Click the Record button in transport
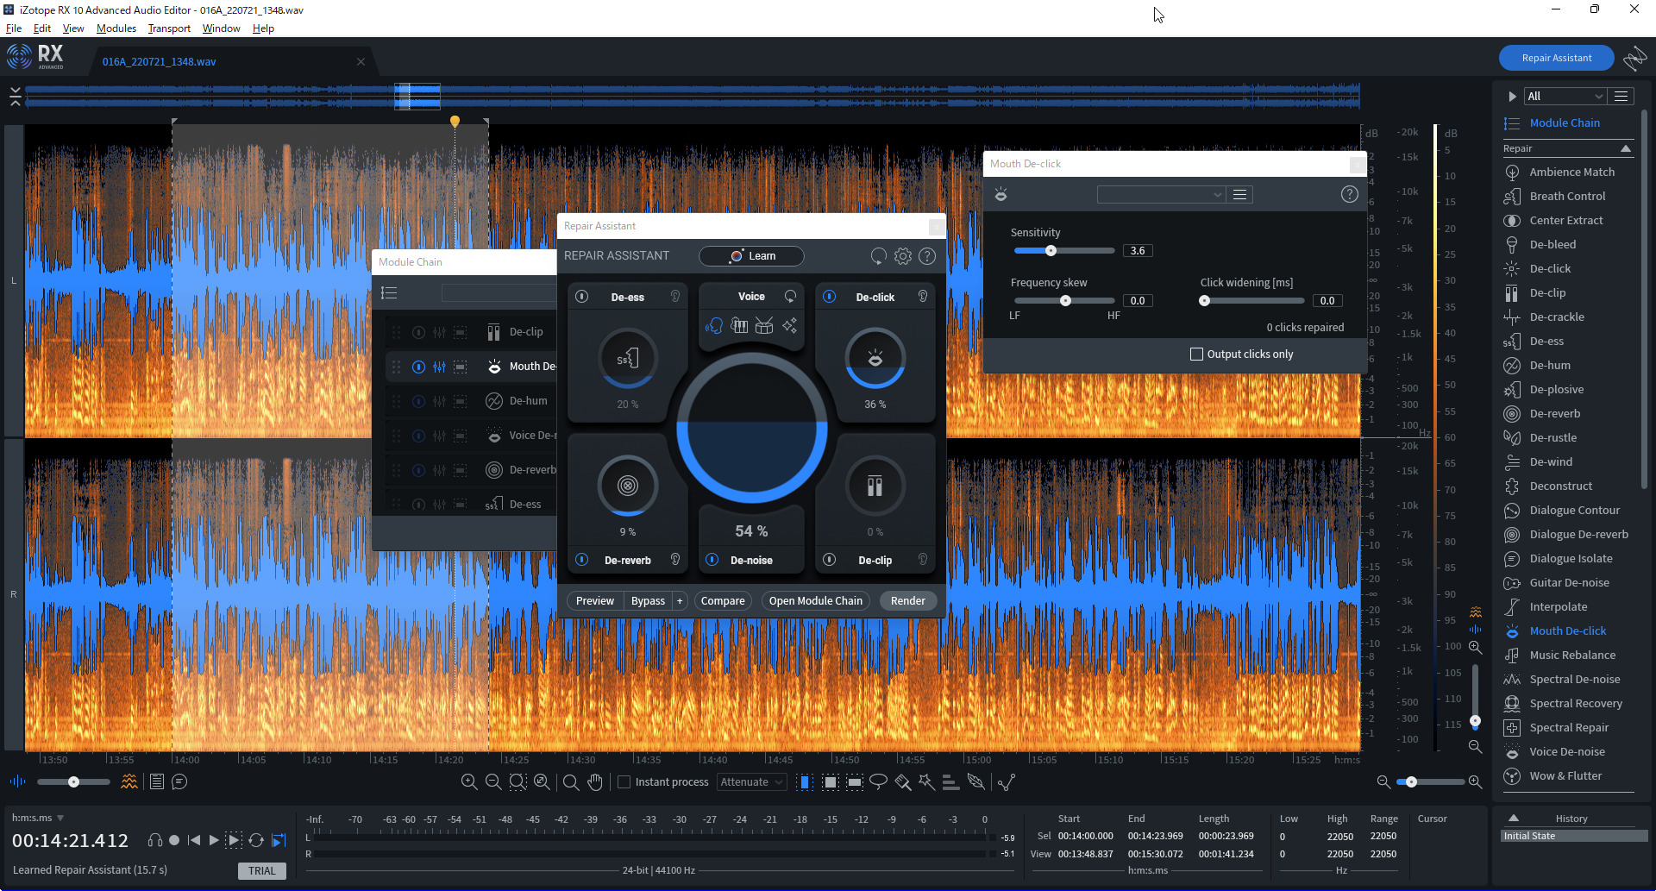 click(x=174, y=840)
